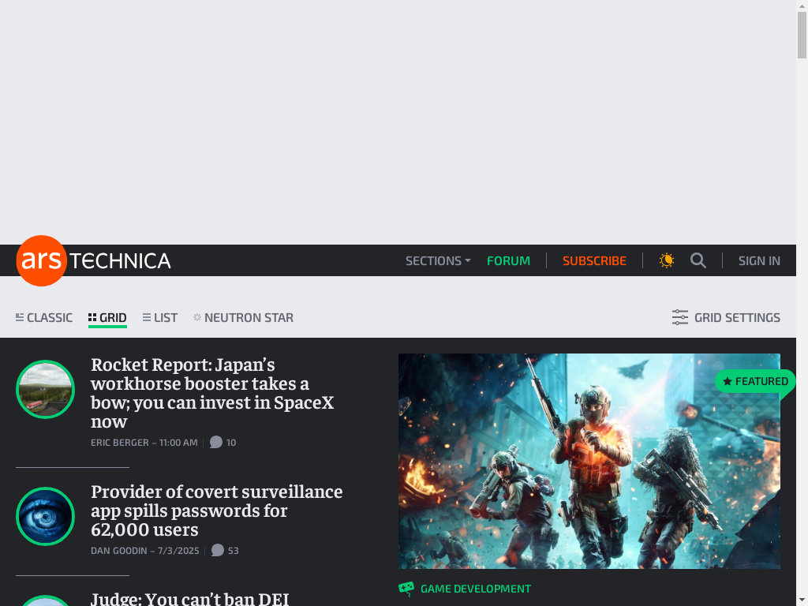Click the Featured star badge
This screenshot has height=606, width=808.
[x=755, y=381]
